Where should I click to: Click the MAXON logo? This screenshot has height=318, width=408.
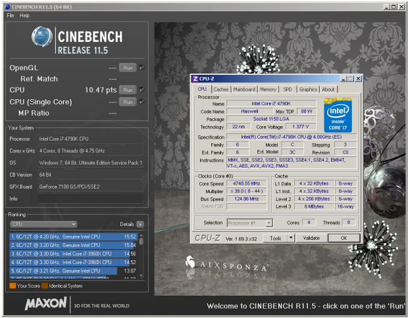click(46, 303)
